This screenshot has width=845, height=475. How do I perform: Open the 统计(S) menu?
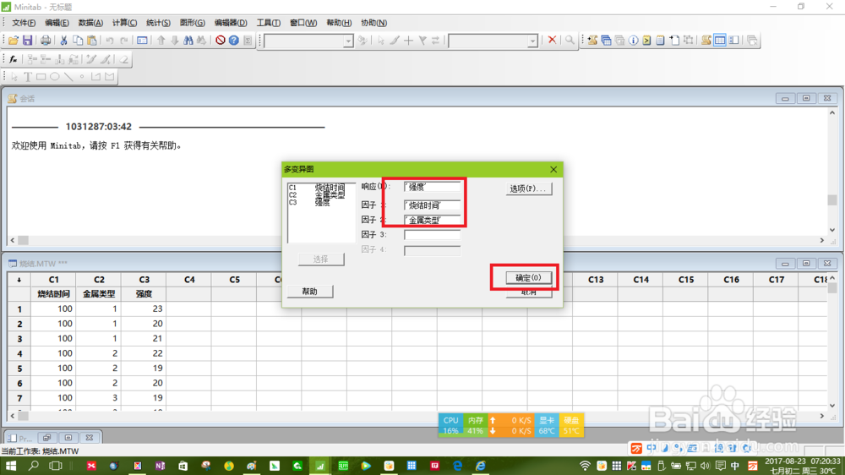158,23
